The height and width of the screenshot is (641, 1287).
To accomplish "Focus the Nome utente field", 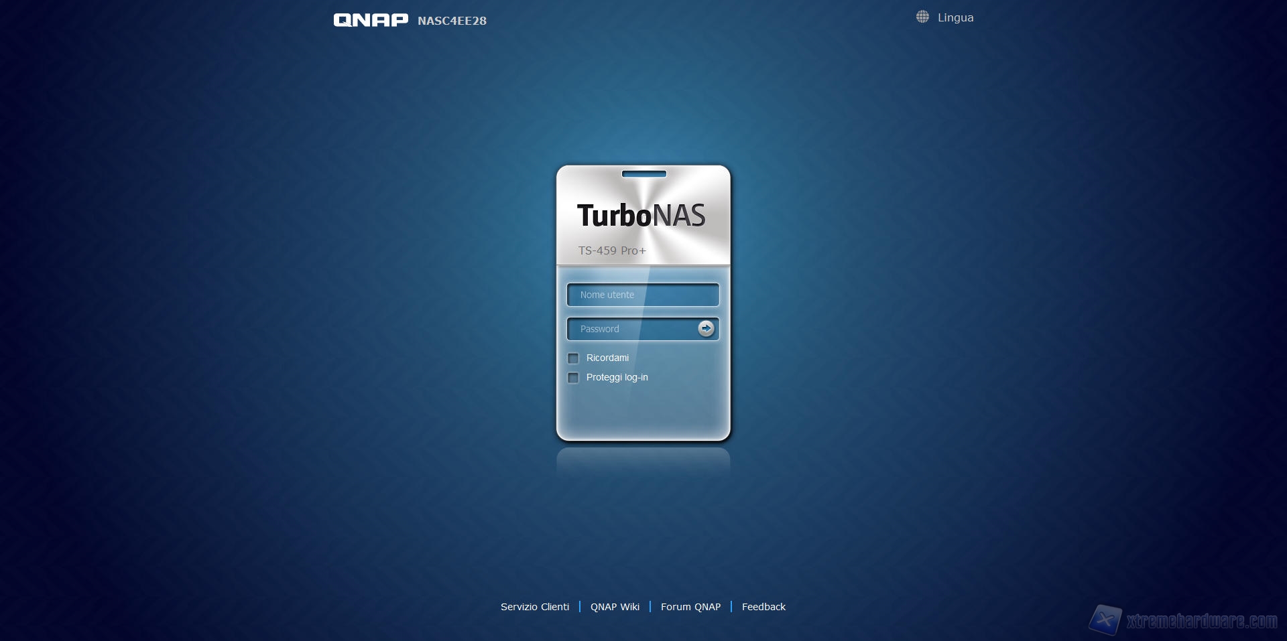I will (642, 295).
